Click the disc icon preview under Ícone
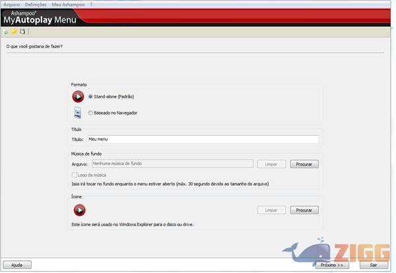This screenshot has height=273, width=396. click(x=80, y=210)
